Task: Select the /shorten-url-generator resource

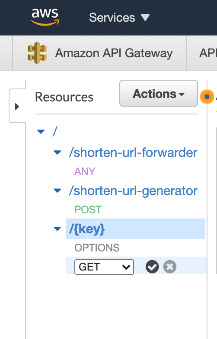Action: click(x=133, y=191)
